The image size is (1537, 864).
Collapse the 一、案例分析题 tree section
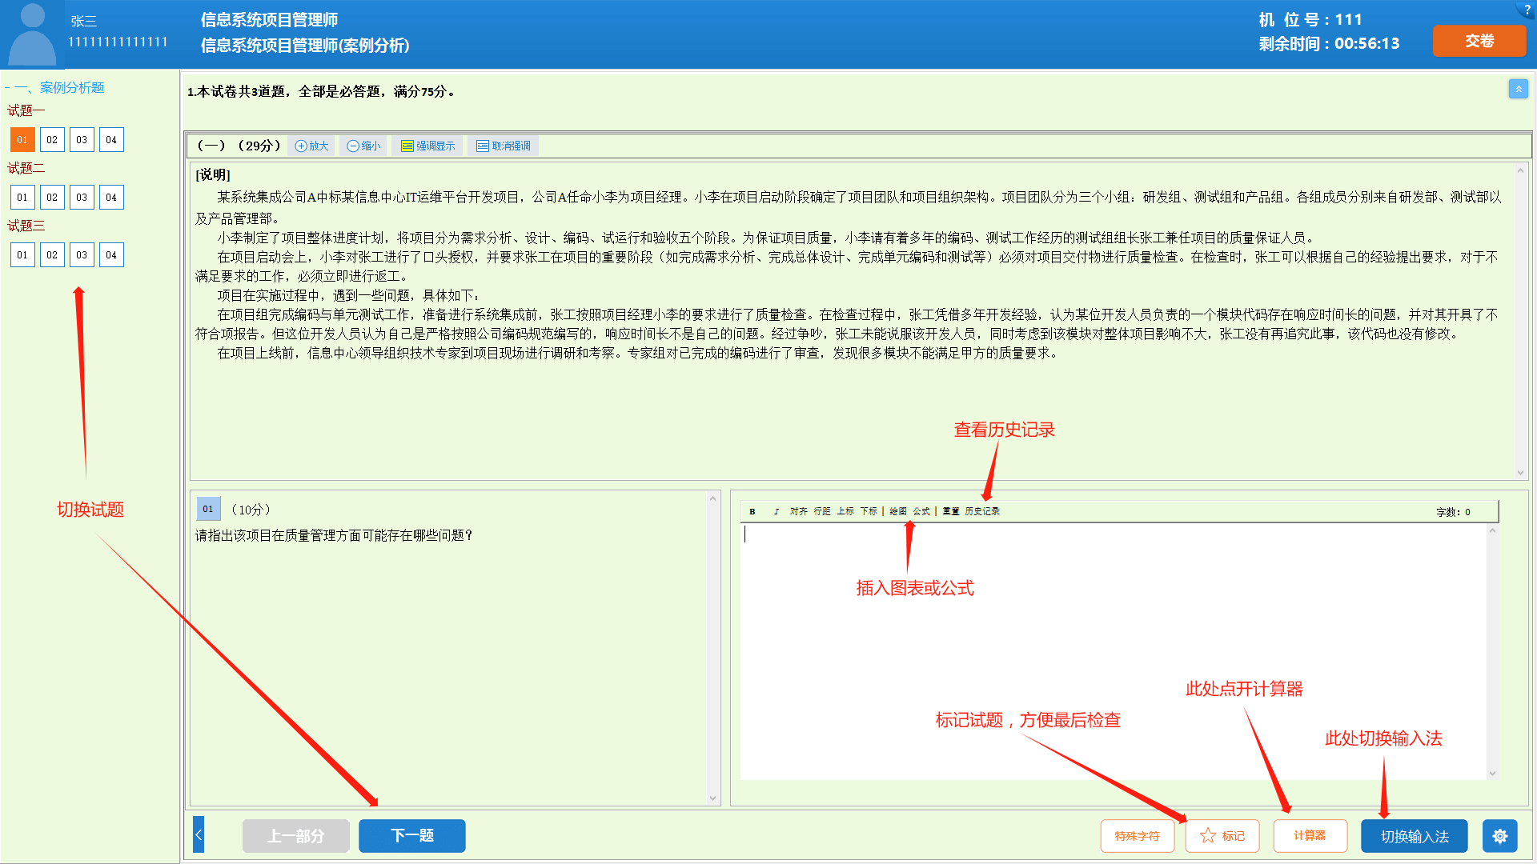point(7,88)
